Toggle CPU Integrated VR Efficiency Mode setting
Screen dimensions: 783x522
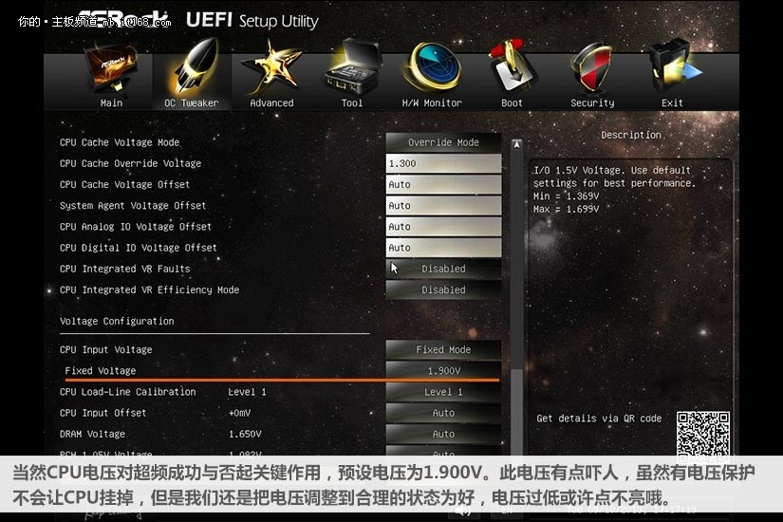(443, 289)
